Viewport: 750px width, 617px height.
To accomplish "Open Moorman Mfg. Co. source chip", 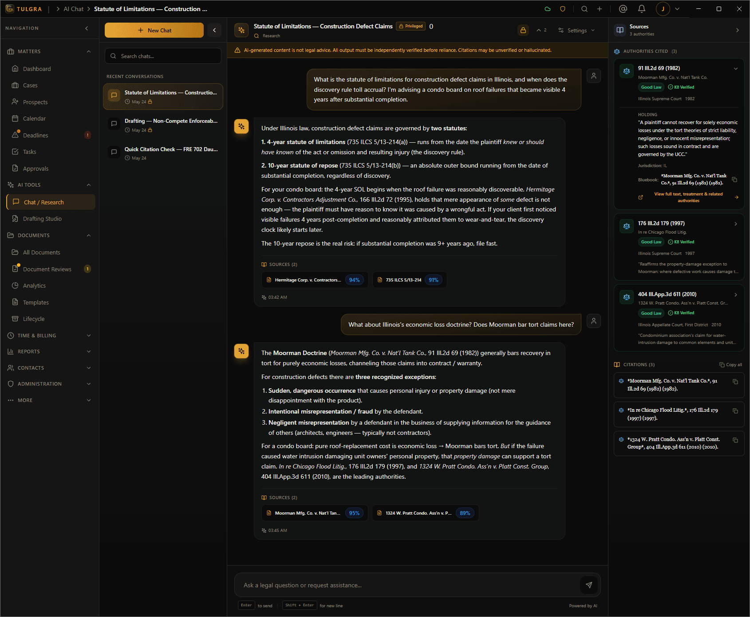I will pos(315,513).
